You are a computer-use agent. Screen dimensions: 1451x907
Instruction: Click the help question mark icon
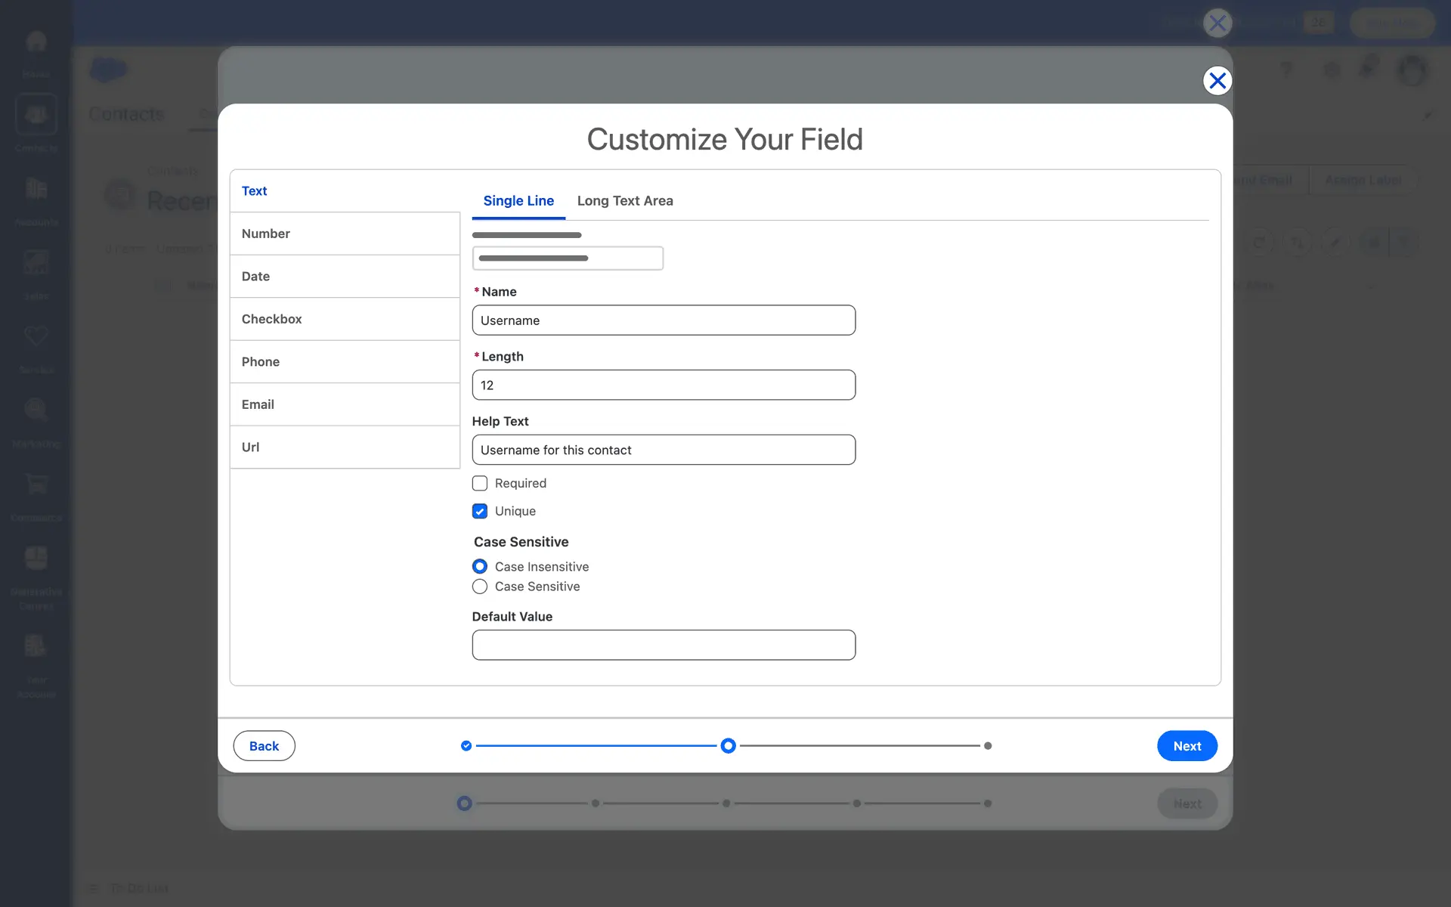coord(1287,70)
